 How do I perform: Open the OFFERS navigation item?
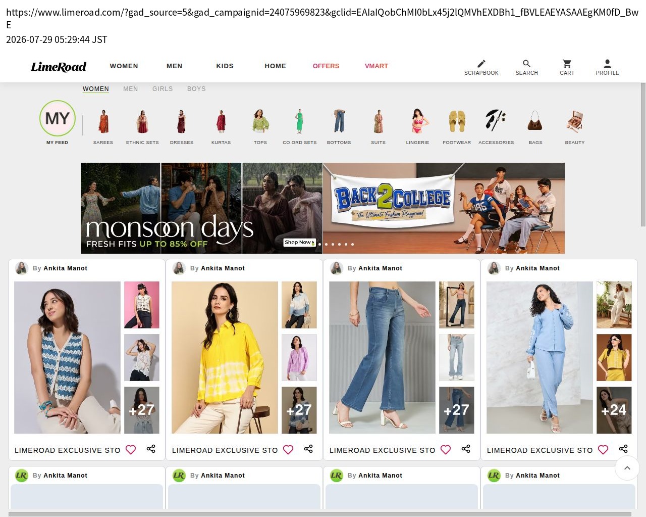(326, 66)
